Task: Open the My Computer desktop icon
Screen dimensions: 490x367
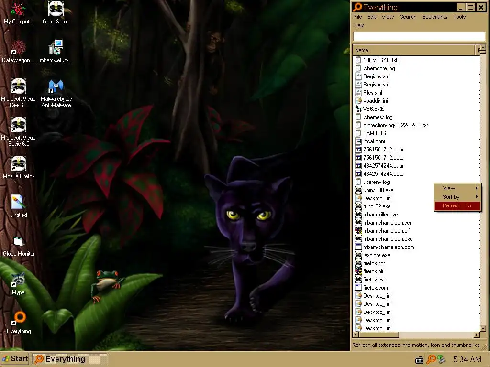Action: click(19, 13)
